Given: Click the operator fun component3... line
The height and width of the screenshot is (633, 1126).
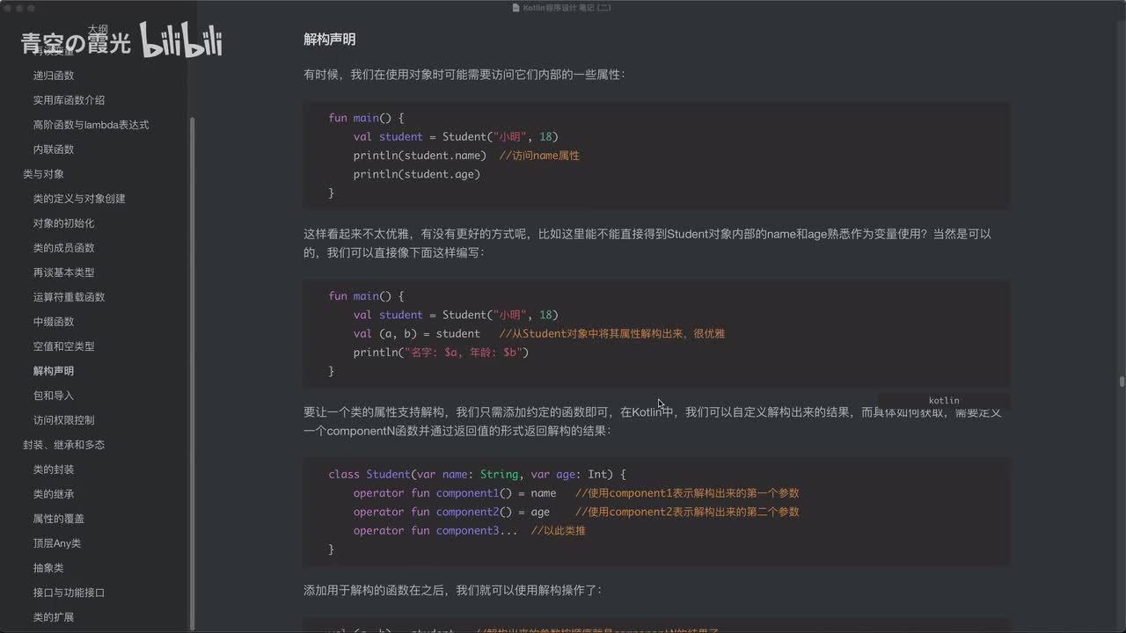Looking at the screenshot, I should [x=435, y=530].
